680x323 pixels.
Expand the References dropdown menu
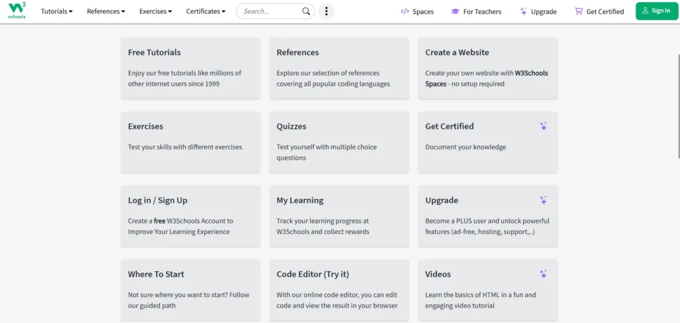tap(106, 11)
